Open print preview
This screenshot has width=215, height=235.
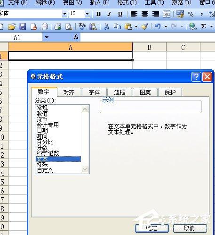(x=69, y=26)
